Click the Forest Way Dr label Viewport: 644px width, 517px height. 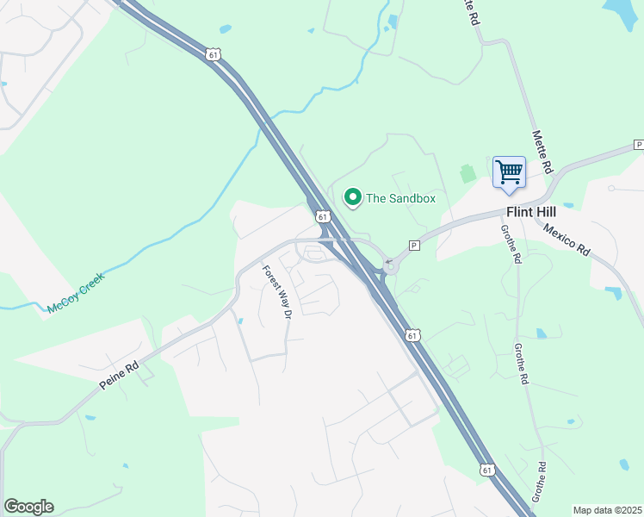pyautogui.click(x=277, y=291)
